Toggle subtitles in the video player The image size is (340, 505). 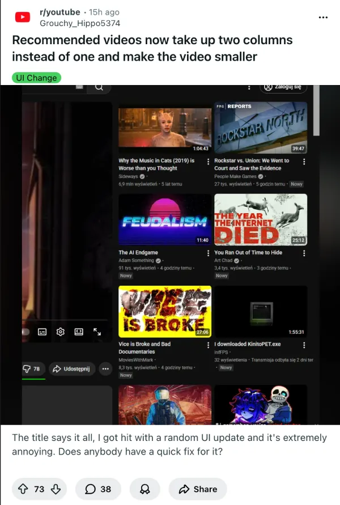click(x=42, y=332)
